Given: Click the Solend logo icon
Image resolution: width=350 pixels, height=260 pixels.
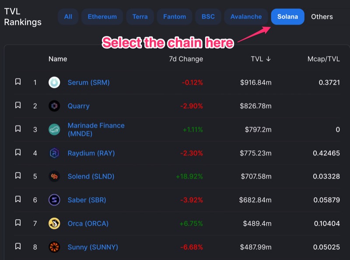Looking at the screenshot, I should pos(54,176).
